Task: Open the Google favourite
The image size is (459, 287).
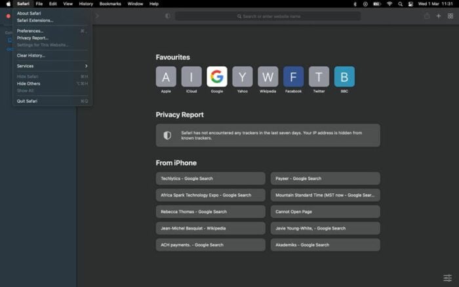Action: pos(217,77)
